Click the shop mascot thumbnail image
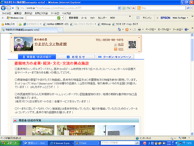 point(23,44)
